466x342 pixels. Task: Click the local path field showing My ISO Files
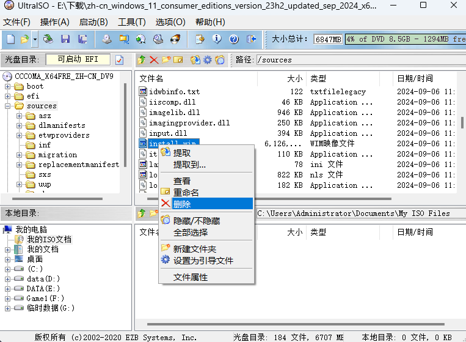coord(361,214)
